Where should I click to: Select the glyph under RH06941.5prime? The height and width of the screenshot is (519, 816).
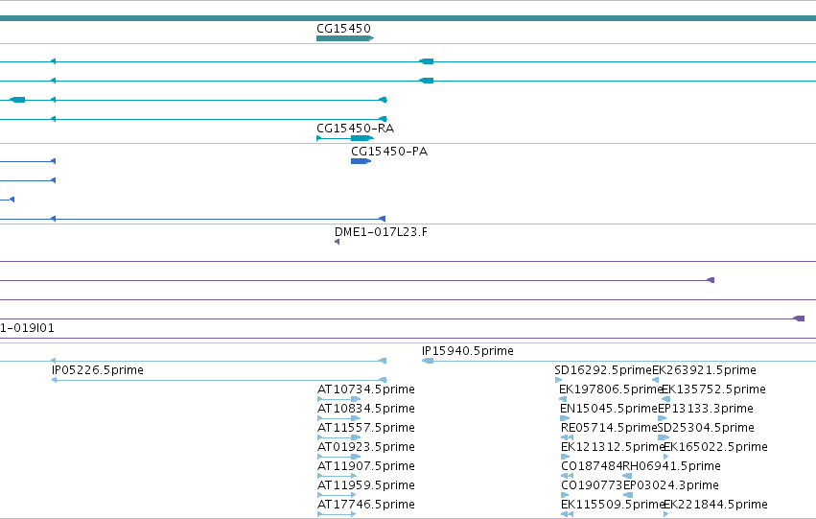[627, 476]
